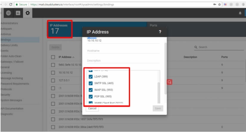Focus the Description field in dialog

123,60
